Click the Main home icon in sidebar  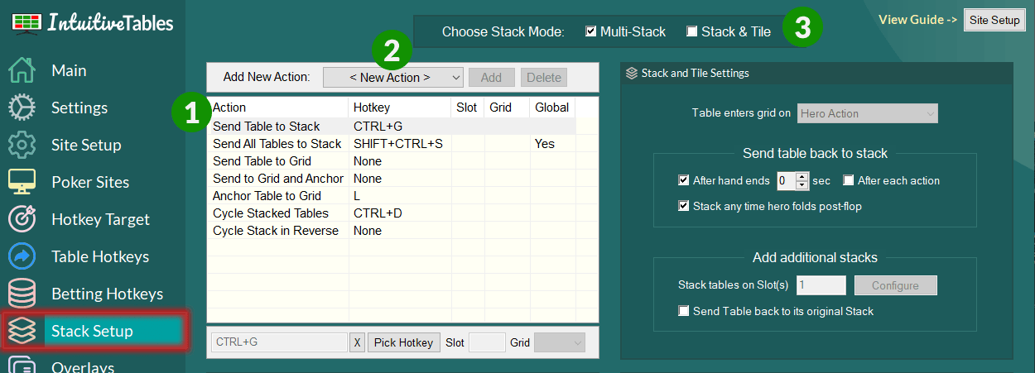pyautogui.click(x=22, y=71)
